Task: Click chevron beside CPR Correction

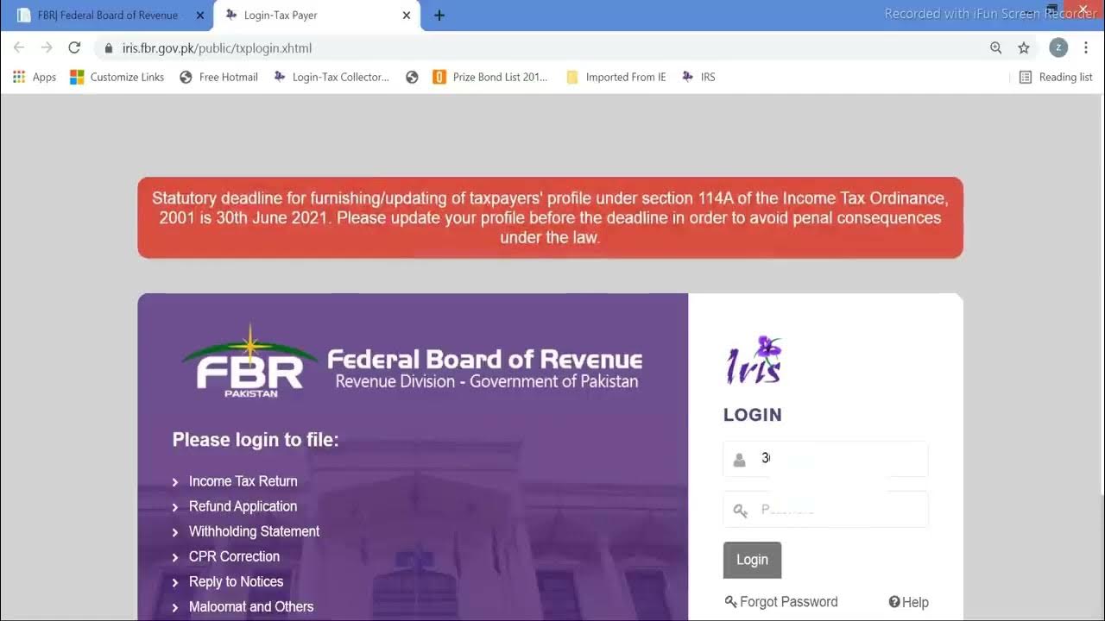Action: (x=175, y=557)
